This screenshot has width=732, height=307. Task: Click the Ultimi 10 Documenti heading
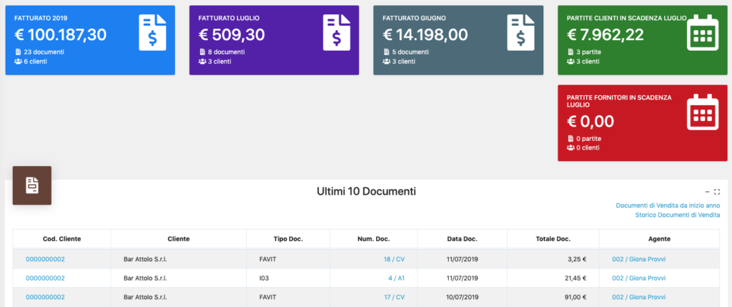(x=366, y=191)
